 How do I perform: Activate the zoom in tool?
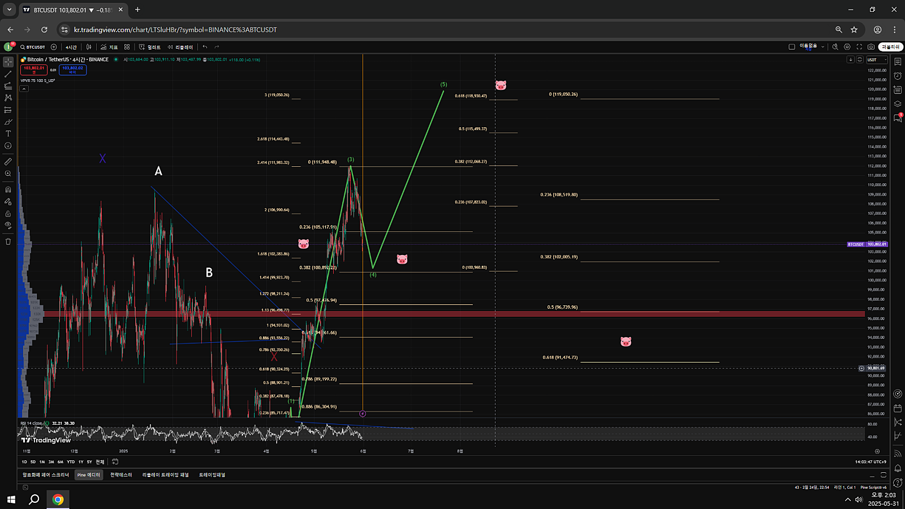pyautogui.click(x=8, y=174)
